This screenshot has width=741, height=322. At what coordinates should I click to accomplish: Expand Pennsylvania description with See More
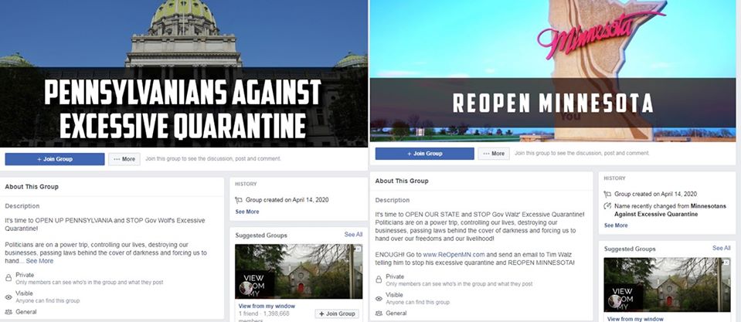click(x=39, y=261)
